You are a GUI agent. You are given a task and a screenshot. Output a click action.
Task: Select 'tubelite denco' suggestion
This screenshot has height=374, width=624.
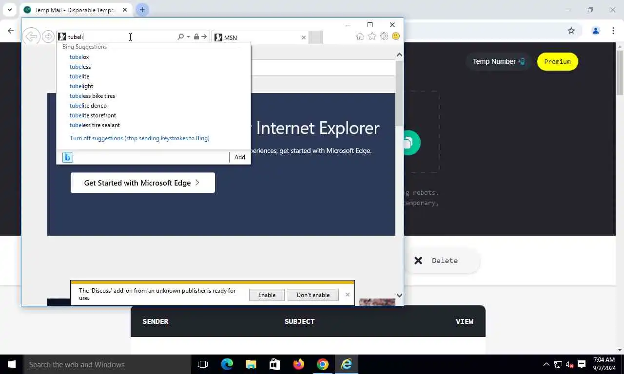click(x=88, y=106)
